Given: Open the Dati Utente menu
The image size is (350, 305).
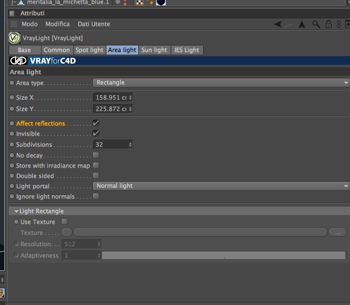Looking at the screenshot, I should point(94,24).
